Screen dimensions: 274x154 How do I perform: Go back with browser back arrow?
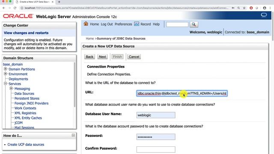click(4, 8)
